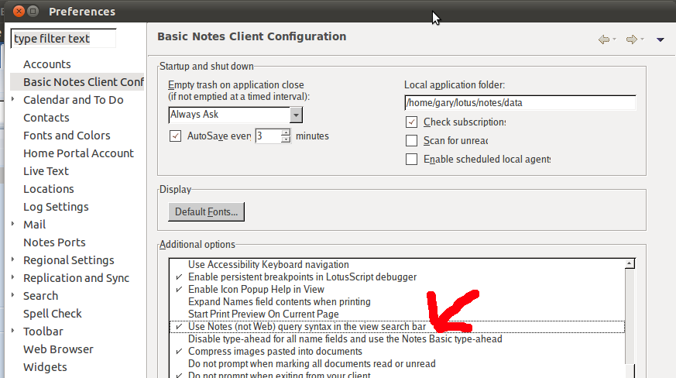
Task: Close the Preferences window
Action: [x=19, y=11]
